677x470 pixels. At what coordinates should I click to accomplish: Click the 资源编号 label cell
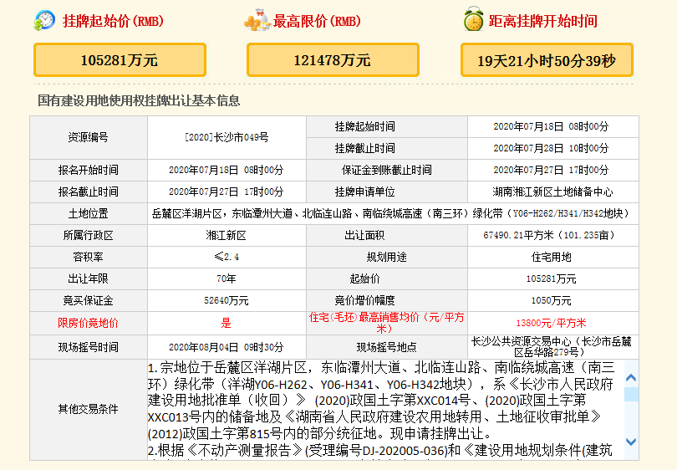click(x=89, y=137)
